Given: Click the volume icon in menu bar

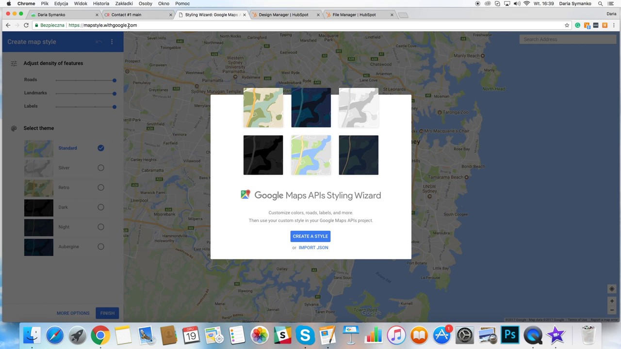Looking at the screenshot, I should coord(517,3).
